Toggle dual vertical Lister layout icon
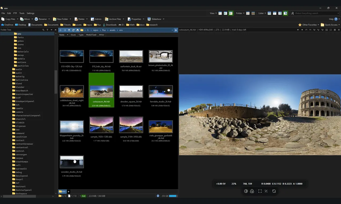The width and height of the screenshot is (341, 204). click(275, 13)
